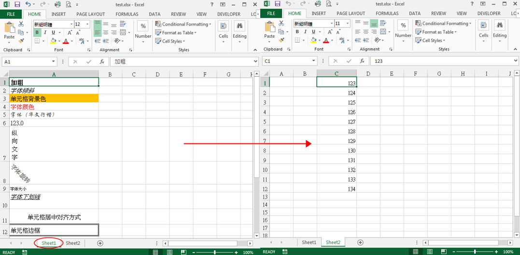Open INSERT tab in left window
Screen dimensions: 520x255
[58, 14]
